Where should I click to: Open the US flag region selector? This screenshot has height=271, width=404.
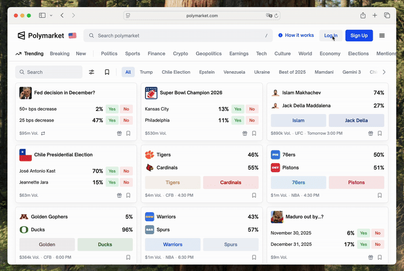(x=72, y=35)
